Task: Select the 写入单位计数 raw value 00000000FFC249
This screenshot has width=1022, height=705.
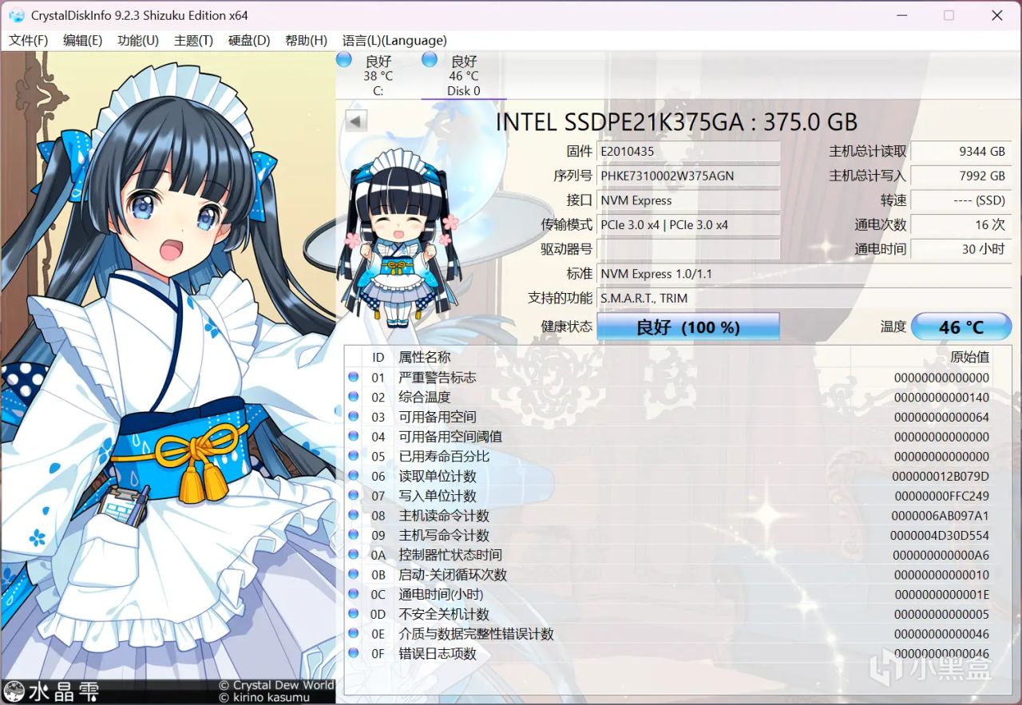Action: (x=941, y=496)
